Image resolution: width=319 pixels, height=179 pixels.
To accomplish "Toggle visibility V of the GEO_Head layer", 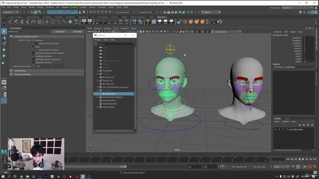I will tap(275, 129).
